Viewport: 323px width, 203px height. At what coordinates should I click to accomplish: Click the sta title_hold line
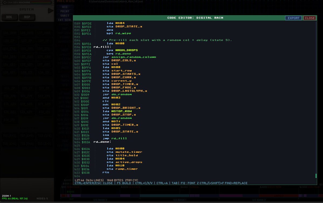[122, 155]
